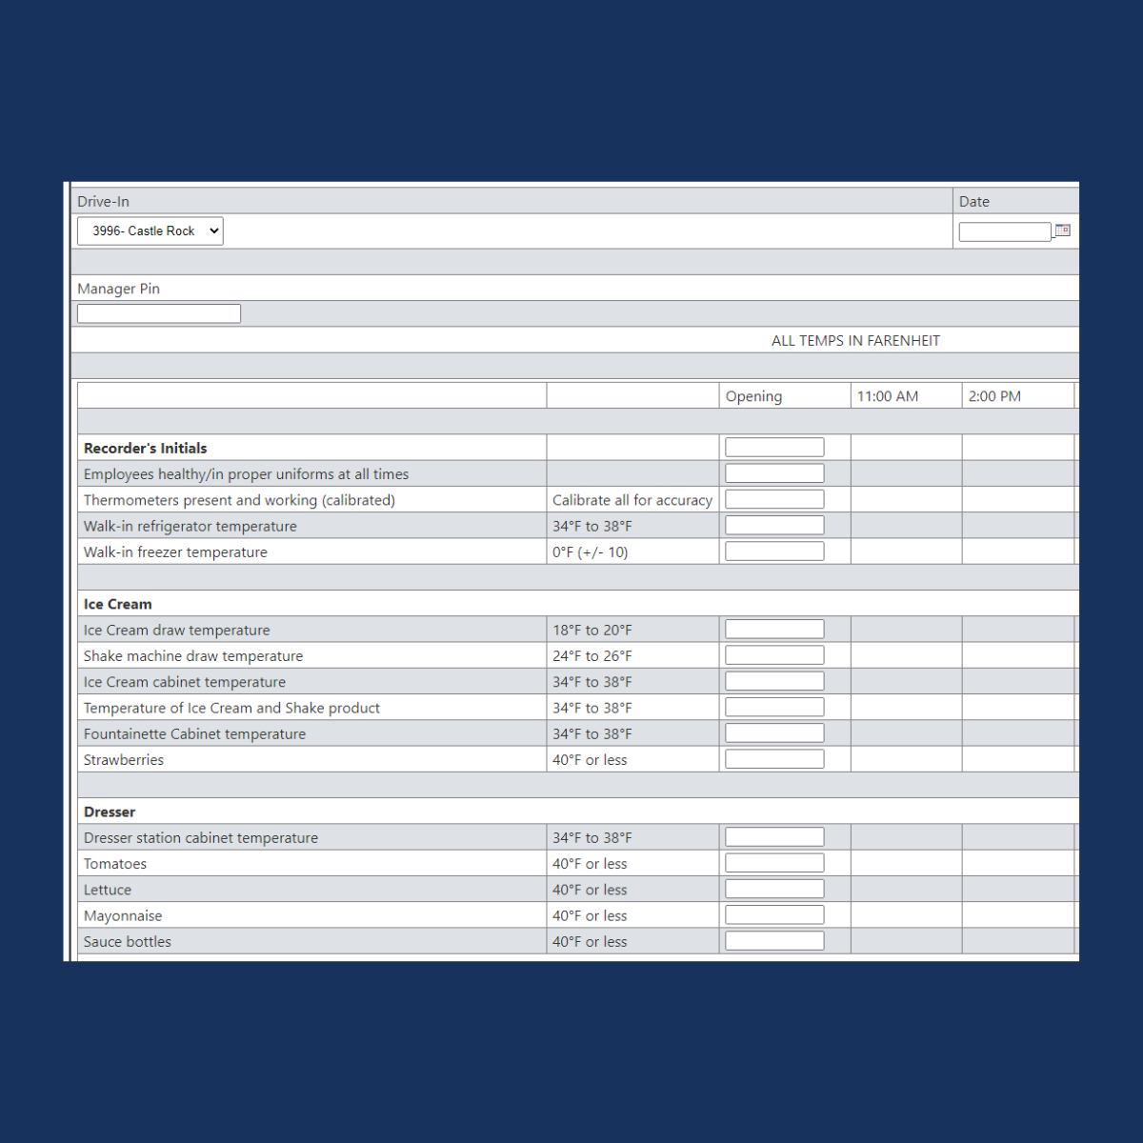Click the Fountainette Cabinet temperature input

click(x=773, y=732)
